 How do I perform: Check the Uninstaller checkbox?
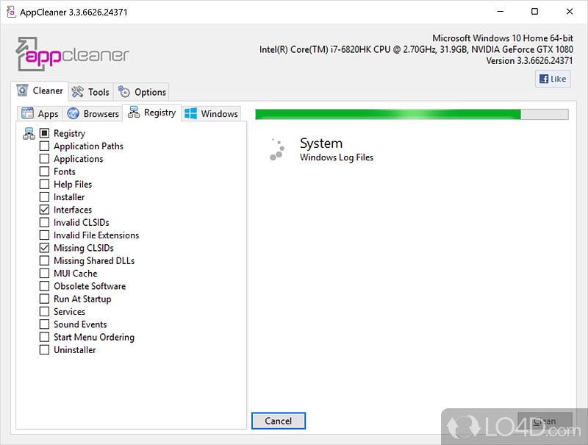pyautogui.click(x=44, y=349)
